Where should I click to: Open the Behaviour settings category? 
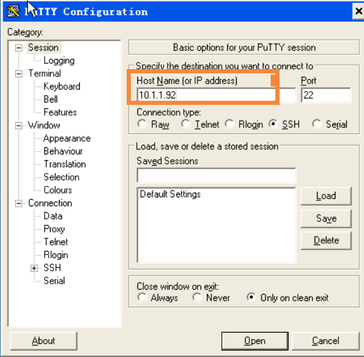pyautogui.click(x=63, y=151)
